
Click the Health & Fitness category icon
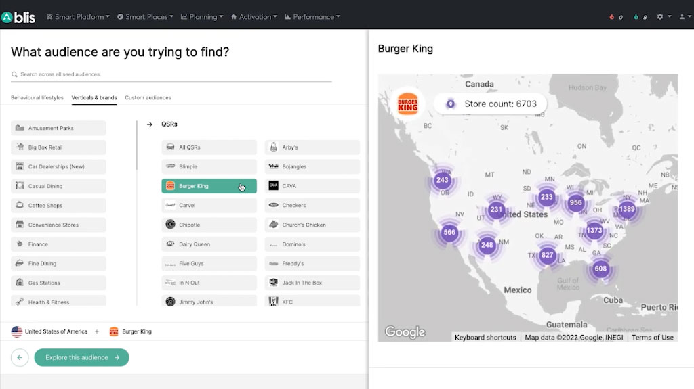(x=20, y=302)
